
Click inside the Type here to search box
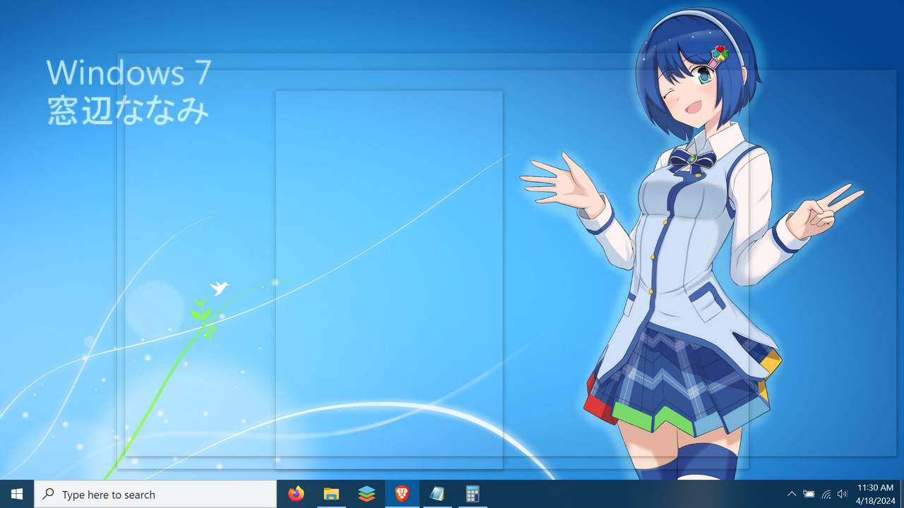155,494
